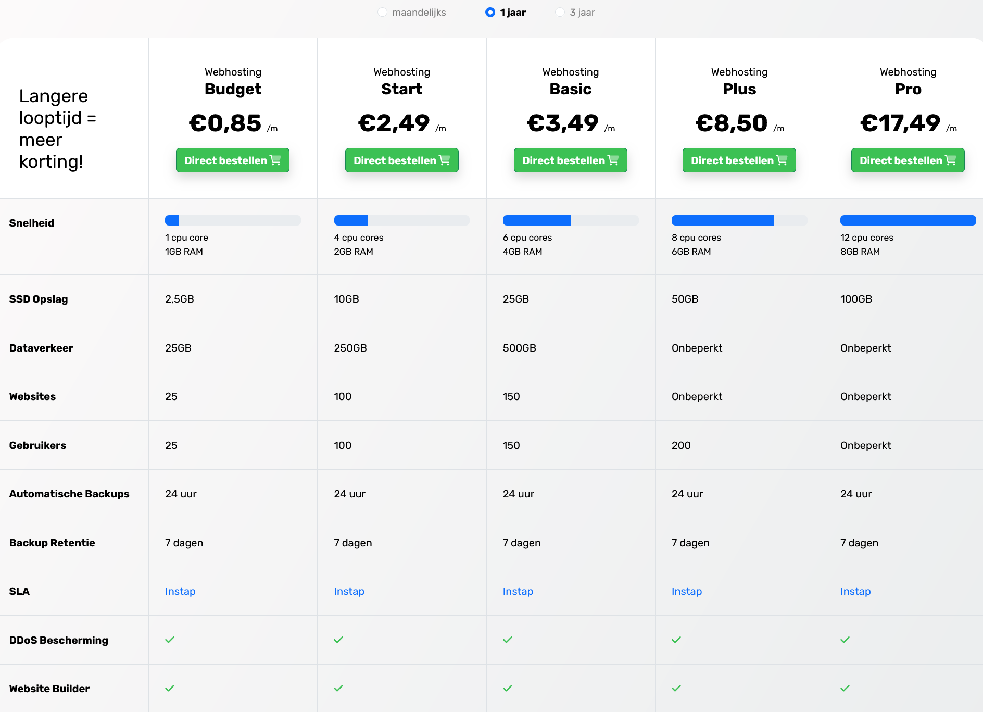
Task: Order Webhosting Pro via Direct bestellen
Action: pos(908,160)
